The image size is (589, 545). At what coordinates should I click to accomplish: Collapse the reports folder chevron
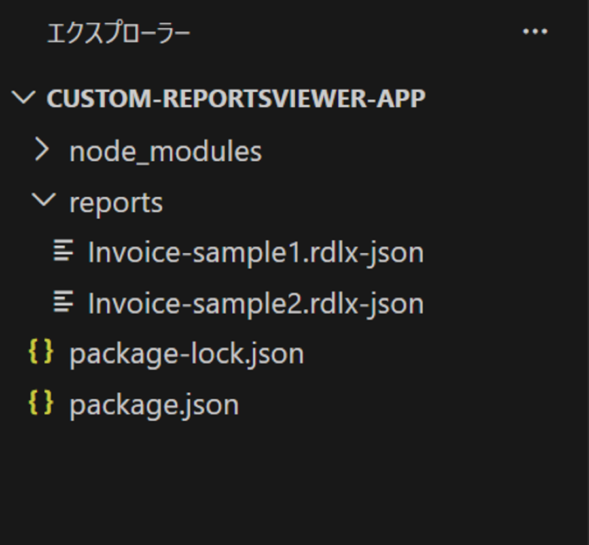44,202
